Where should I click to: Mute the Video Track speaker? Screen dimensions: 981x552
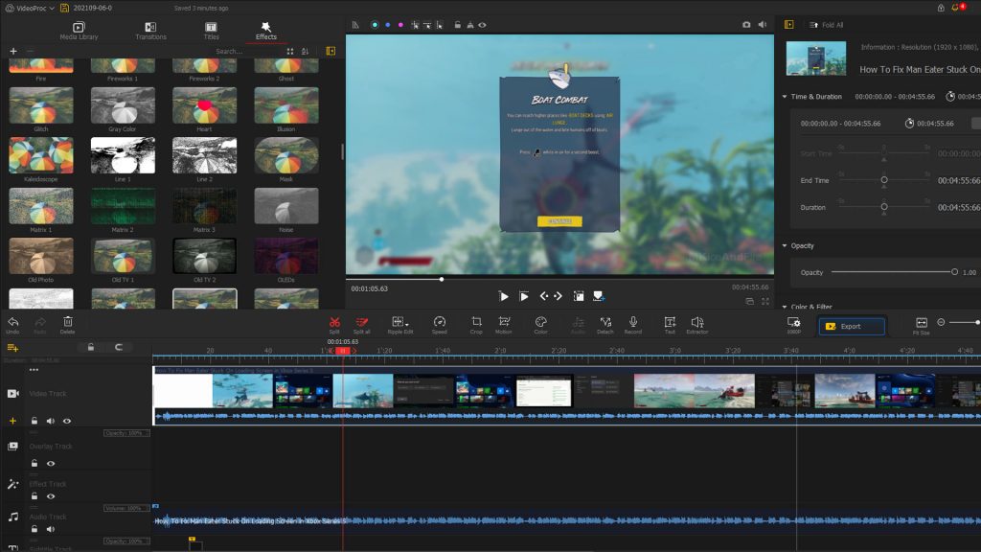[x=51, y=422]
